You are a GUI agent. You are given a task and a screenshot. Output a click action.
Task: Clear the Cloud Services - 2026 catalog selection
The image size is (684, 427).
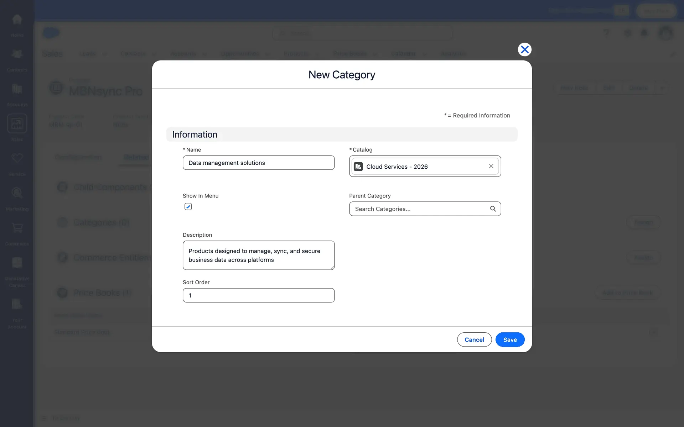click(x=491, y=166)
